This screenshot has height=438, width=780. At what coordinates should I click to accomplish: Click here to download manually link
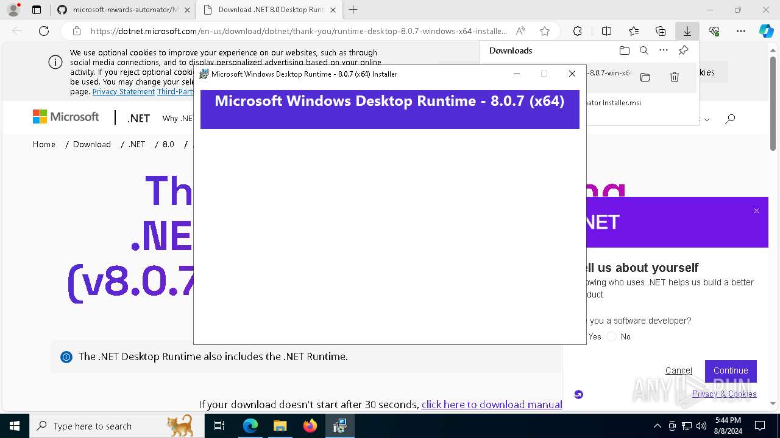(x=492, y=405)
